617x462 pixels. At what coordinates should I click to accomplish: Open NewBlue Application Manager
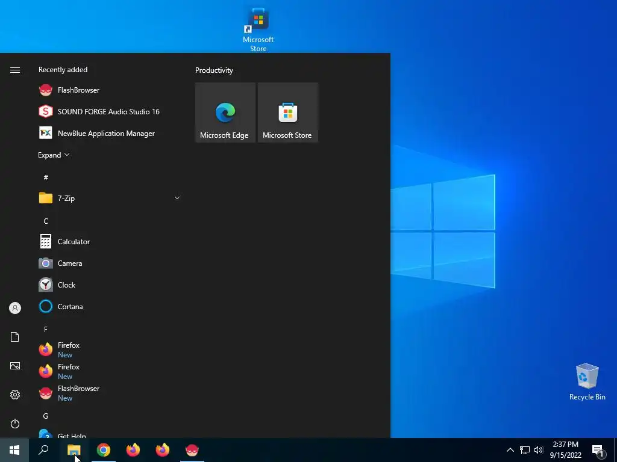pyautogui.click(x=109, y=133)
